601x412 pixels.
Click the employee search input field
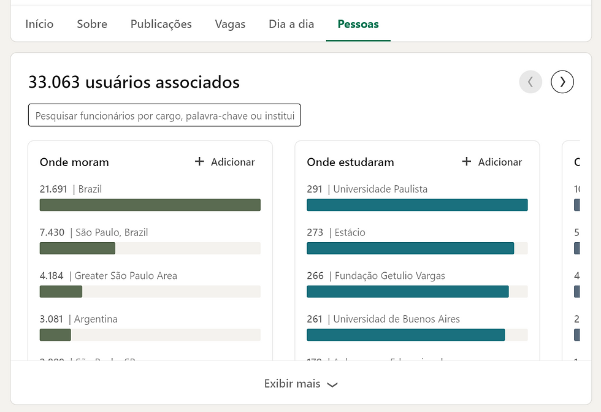(x=164, y=115)
